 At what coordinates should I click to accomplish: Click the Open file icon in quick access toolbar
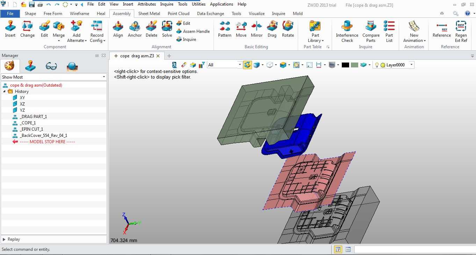(x=23, y=5)
